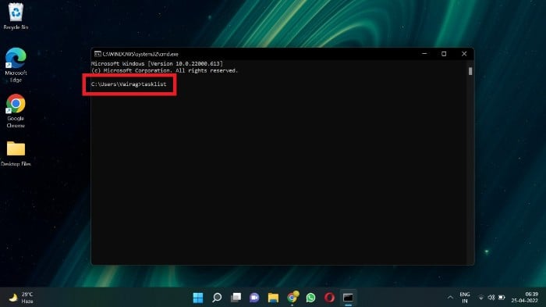
Task: Open the clock and date 06:39
Action: [525, 297]
